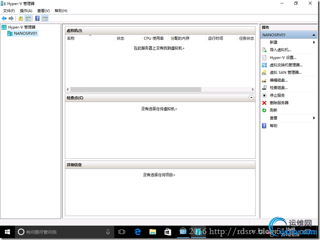Image resolution: width=320 pixels, height=240 pixels.
Task: Open the 帮助(H) menu
Action: [x=61, y=10]
